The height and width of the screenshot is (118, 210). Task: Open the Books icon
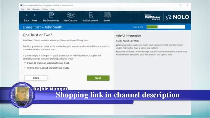pos(107,17)
